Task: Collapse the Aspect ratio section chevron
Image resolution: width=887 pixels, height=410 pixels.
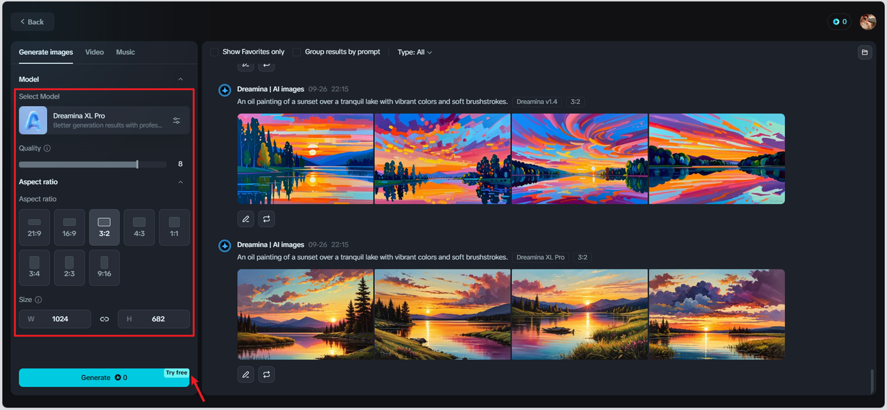Action: 181,182
